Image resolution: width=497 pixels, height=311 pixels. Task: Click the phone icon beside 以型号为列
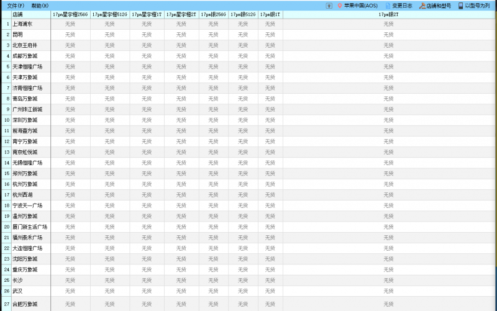click(460, 6)
